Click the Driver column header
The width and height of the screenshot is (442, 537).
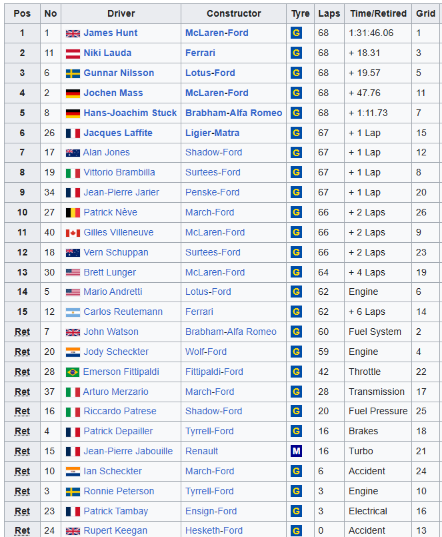pos(121,13)
